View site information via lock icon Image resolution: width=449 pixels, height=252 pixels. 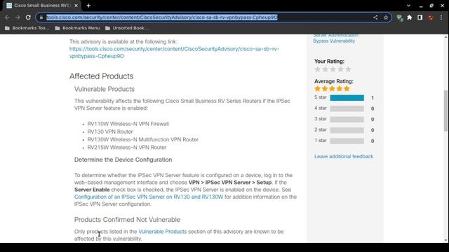click(41, 17)
